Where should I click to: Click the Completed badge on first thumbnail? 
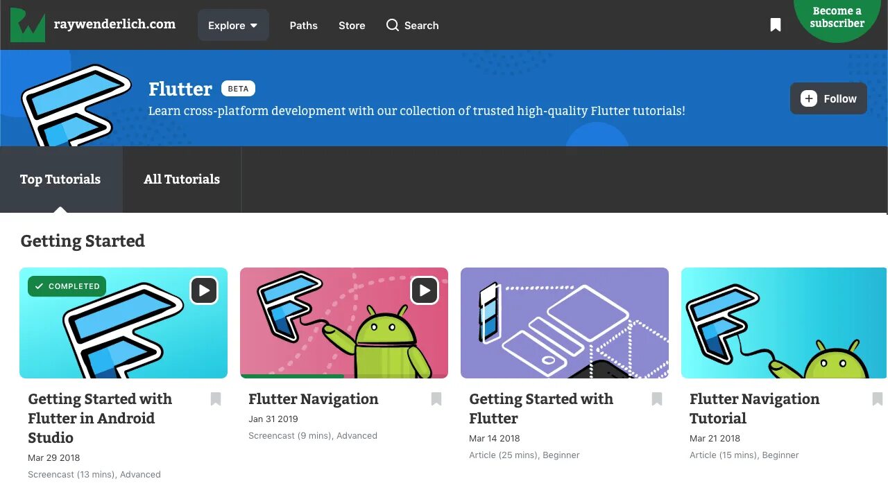[67, 286]
